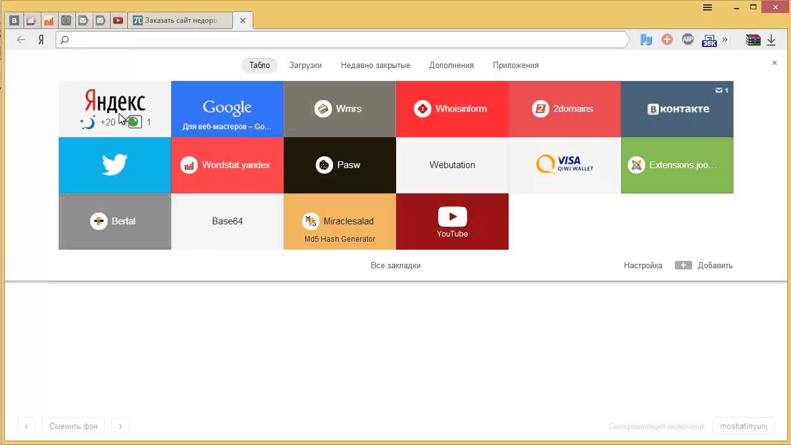Image resolution: width=791 pixels, height=445 pixels.
Task: Switch to the next background with the right arrow
Action: [x=121, y=426]
